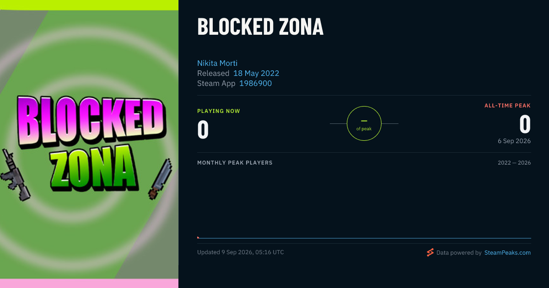This screenshot has height=288, width=549.
Task: Click the green percent of peak circle
Action: click(x=364, y=123)
